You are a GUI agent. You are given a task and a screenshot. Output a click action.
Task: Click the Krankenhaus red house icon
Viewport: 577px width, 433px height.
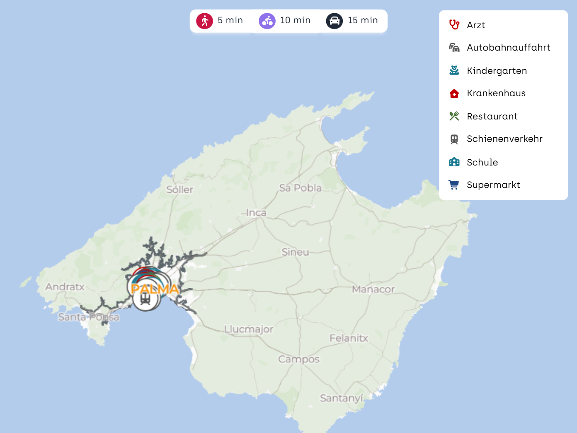pyautogui.click(x=454, y=93)
